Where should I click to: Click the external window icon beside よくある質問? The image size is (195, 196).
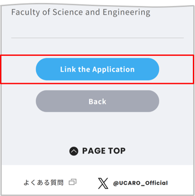click(72, 182)
